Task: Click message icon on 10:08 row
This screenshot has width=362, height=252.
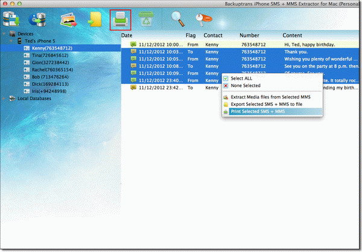Action: click(x=133, y=66)
